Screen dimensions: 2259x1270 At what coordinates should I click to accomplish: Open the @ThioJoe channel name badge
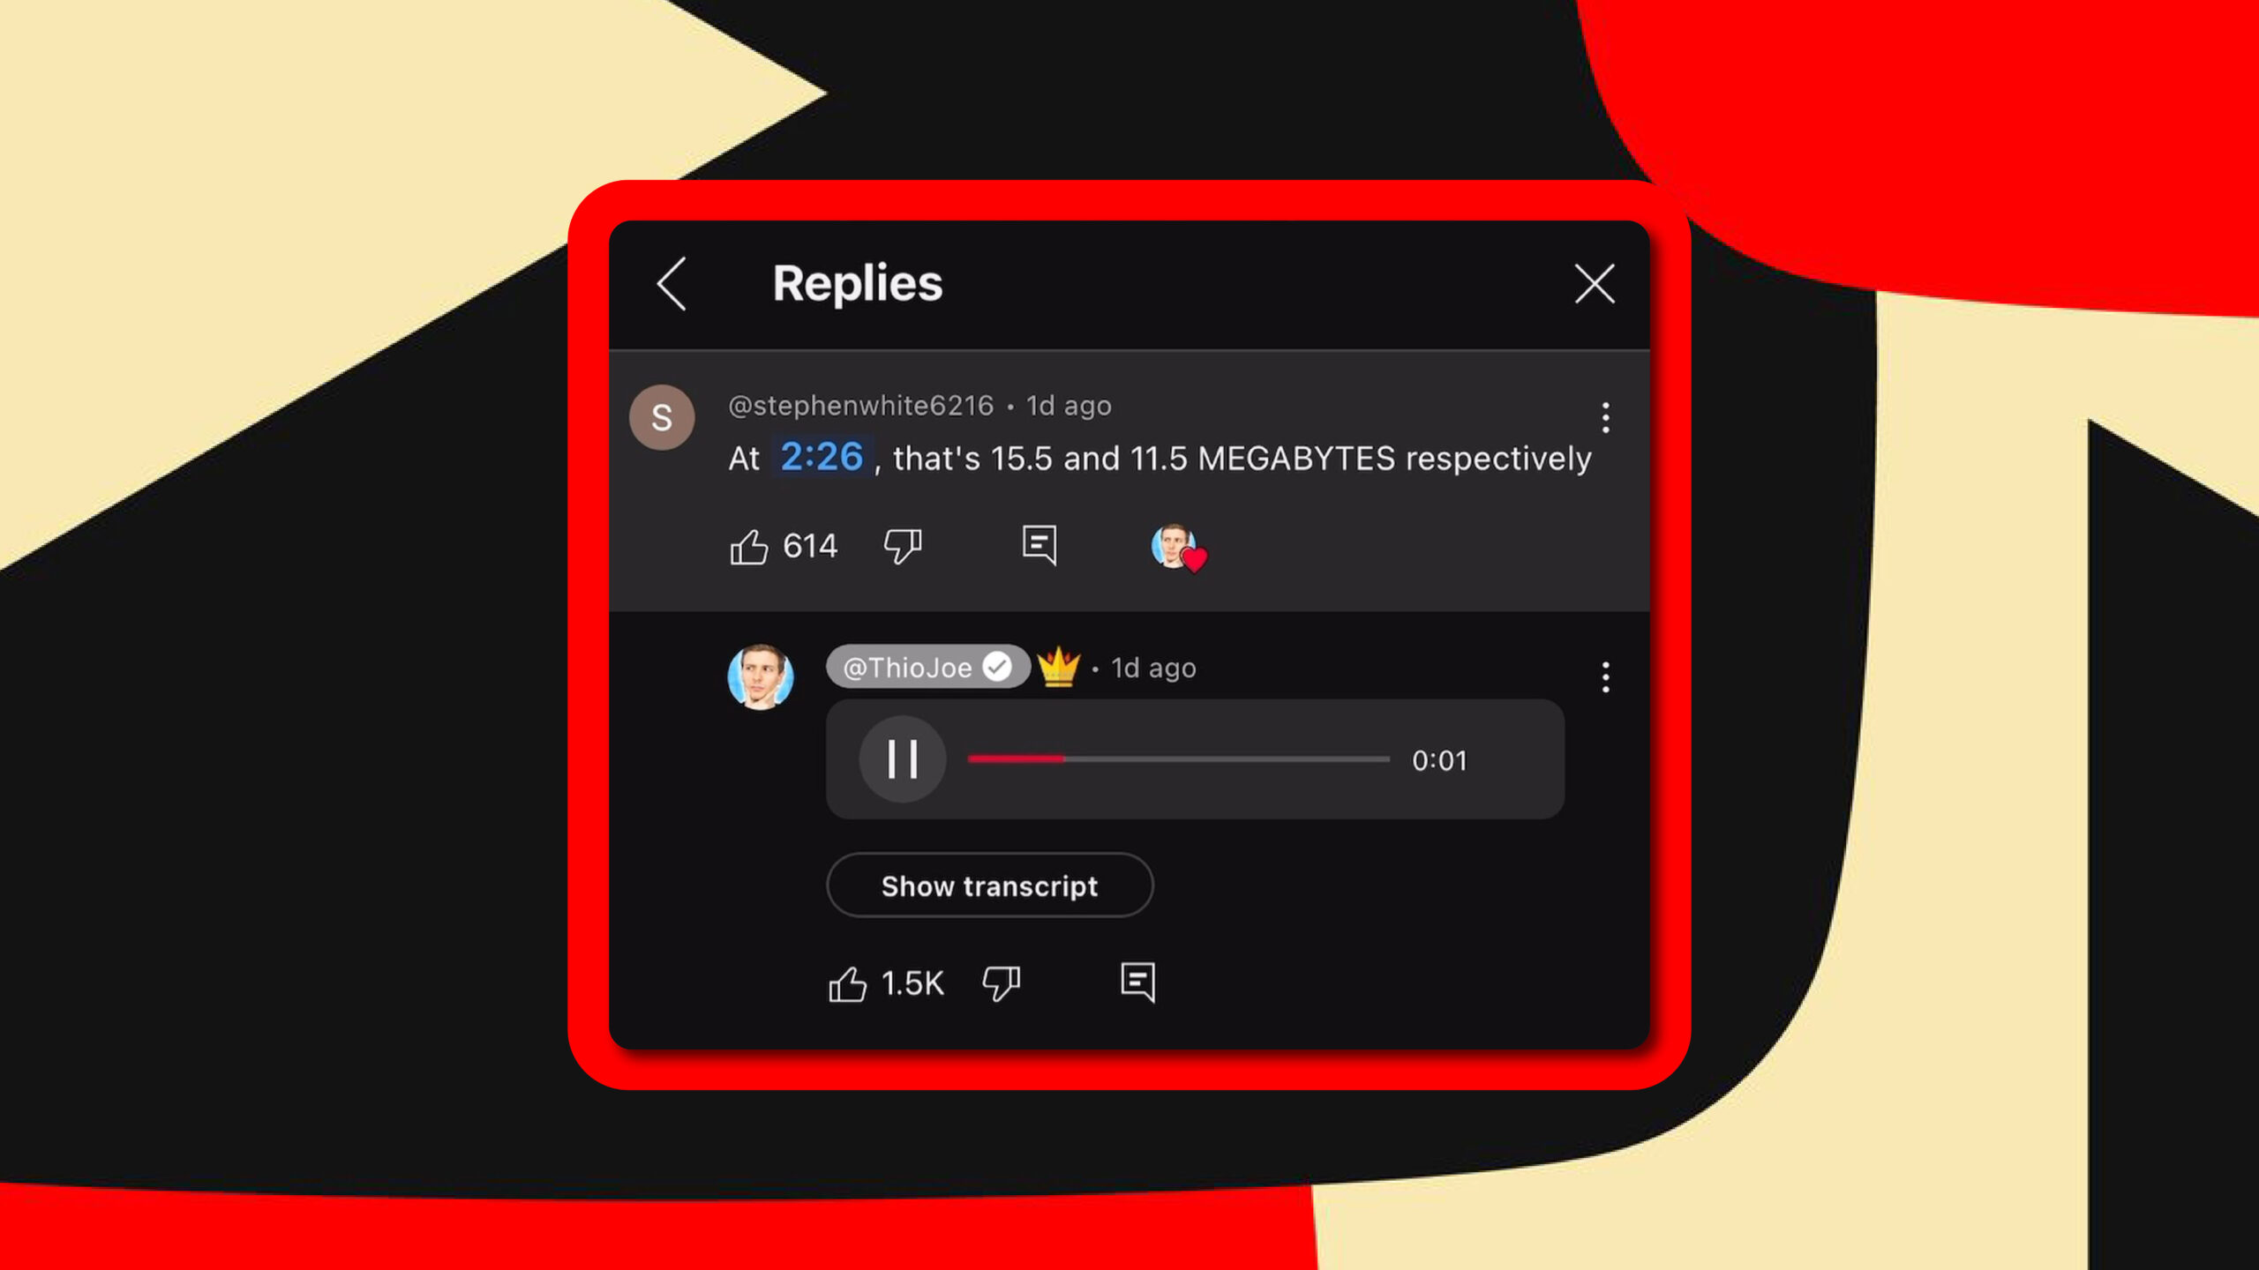[x=927, y=667]
